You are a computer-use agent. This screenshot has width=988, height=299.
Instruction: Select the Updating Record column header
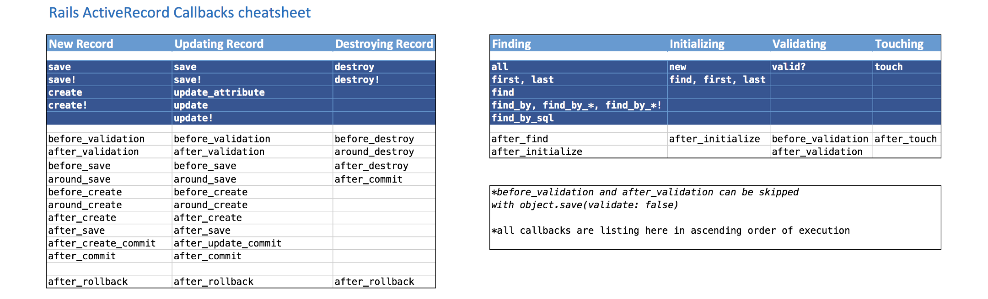coord(252,44)
